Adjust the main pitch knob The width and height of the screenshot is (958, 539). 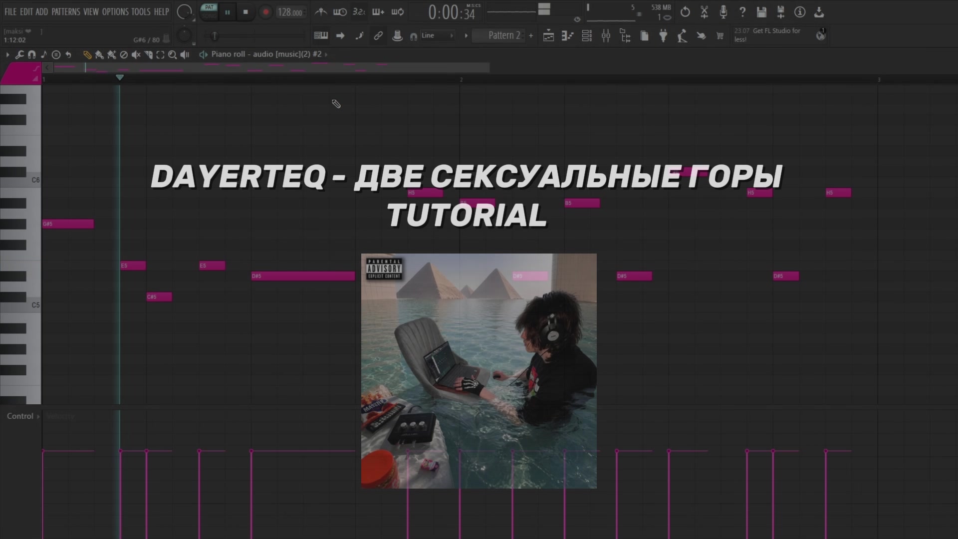pyautogui.click(x=184, y=35)
